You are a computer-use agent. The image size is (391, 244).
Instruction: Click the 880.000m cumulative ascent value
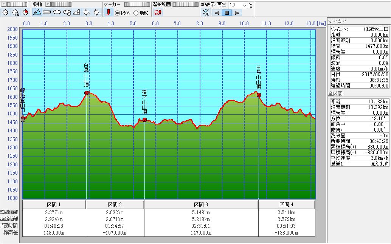pyautogui.click(x=378, y=147)
